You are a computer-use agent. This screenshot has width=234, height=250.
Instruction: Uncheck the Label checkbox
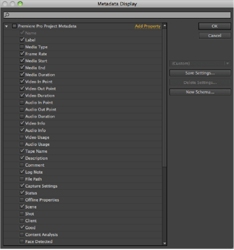click(22, 40)
